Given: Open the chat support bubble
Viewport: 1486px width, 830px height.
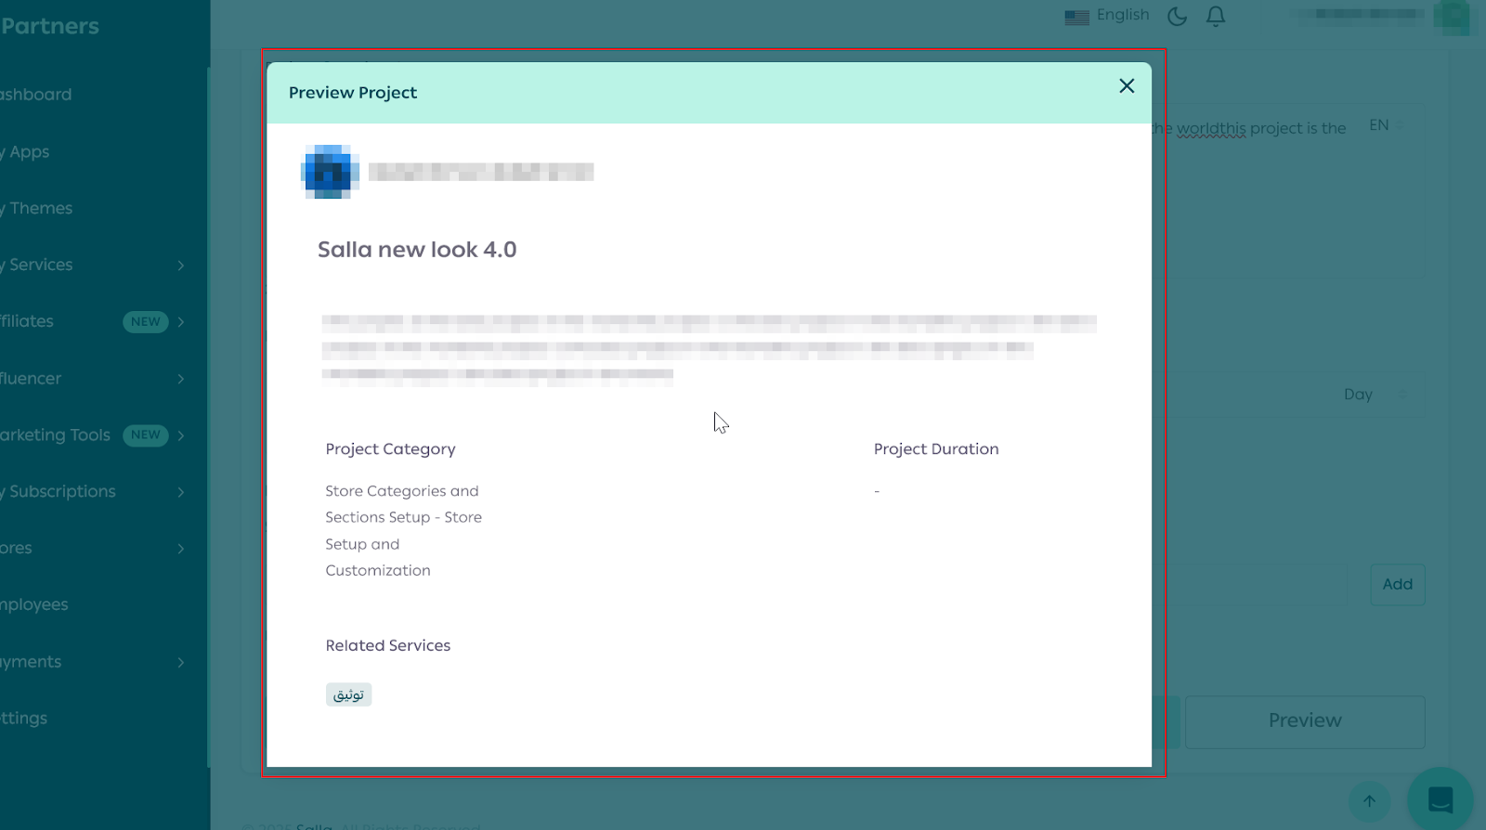Looking at the screenshot, I should click(x=1440, y=798).
